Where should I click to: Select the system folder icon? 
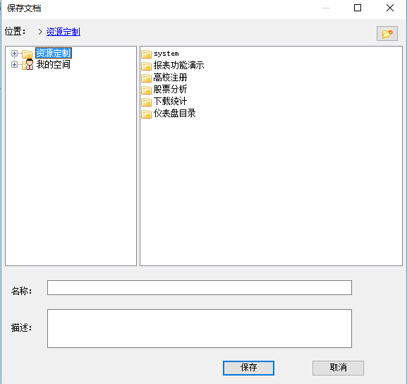click(x=146, y=54)
